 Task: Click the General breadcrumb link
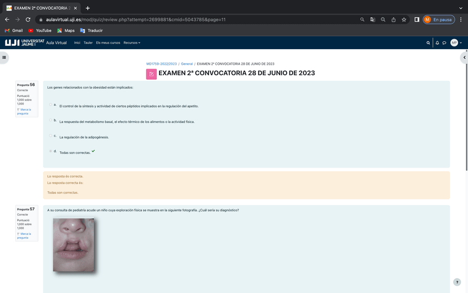187,64
